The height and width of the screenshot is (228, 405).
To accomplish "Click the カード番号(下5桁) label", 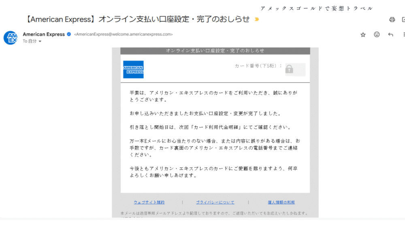I will click(258, 66).
